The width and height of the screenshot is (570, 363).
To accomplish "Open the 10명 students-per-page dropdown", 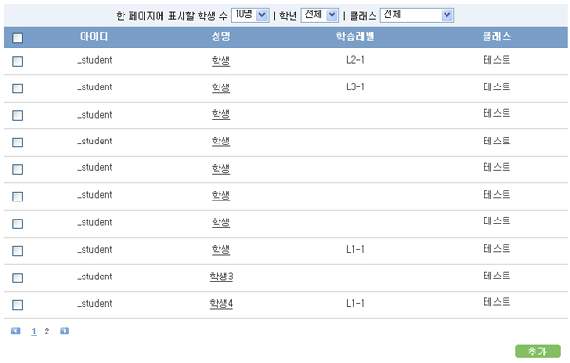I will click(250, 15).
